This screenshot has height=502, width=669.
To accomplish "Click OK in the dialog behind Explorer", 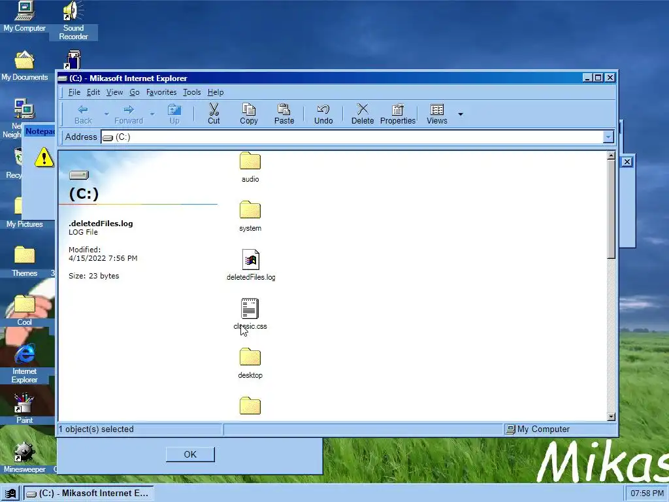I will [x=190, y=454].
